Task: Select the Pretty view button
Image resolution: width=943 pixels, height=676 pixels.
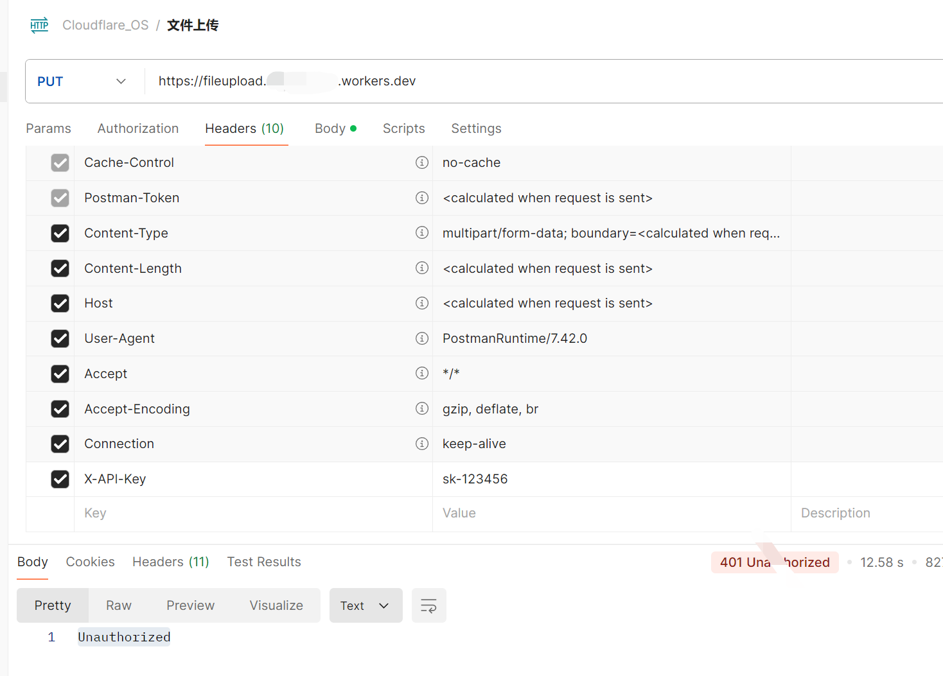Action: coord(53,605)
